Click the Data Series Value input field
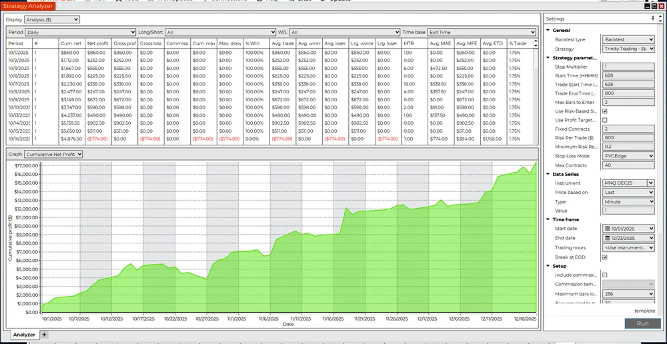 pos(628,211)
